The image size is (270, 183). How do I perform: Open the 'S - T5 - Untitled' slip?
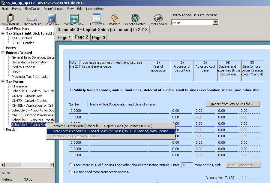(x=23, y=43)
